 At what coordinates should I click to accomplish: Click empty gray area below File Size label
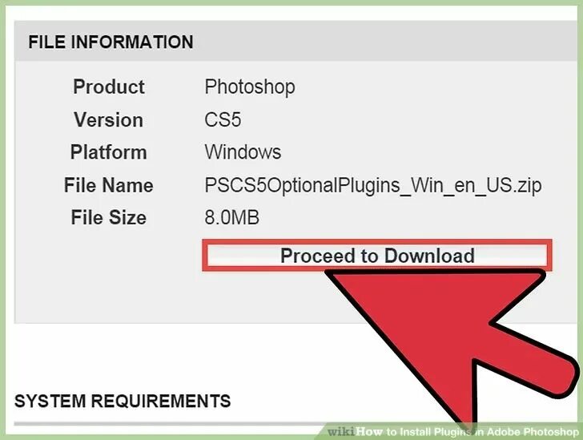coord(109,276)
